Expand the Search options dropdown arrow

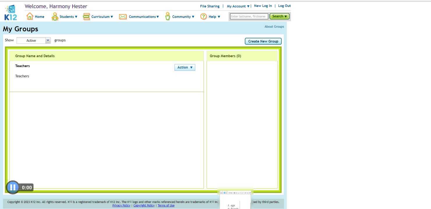coord(285,16)
